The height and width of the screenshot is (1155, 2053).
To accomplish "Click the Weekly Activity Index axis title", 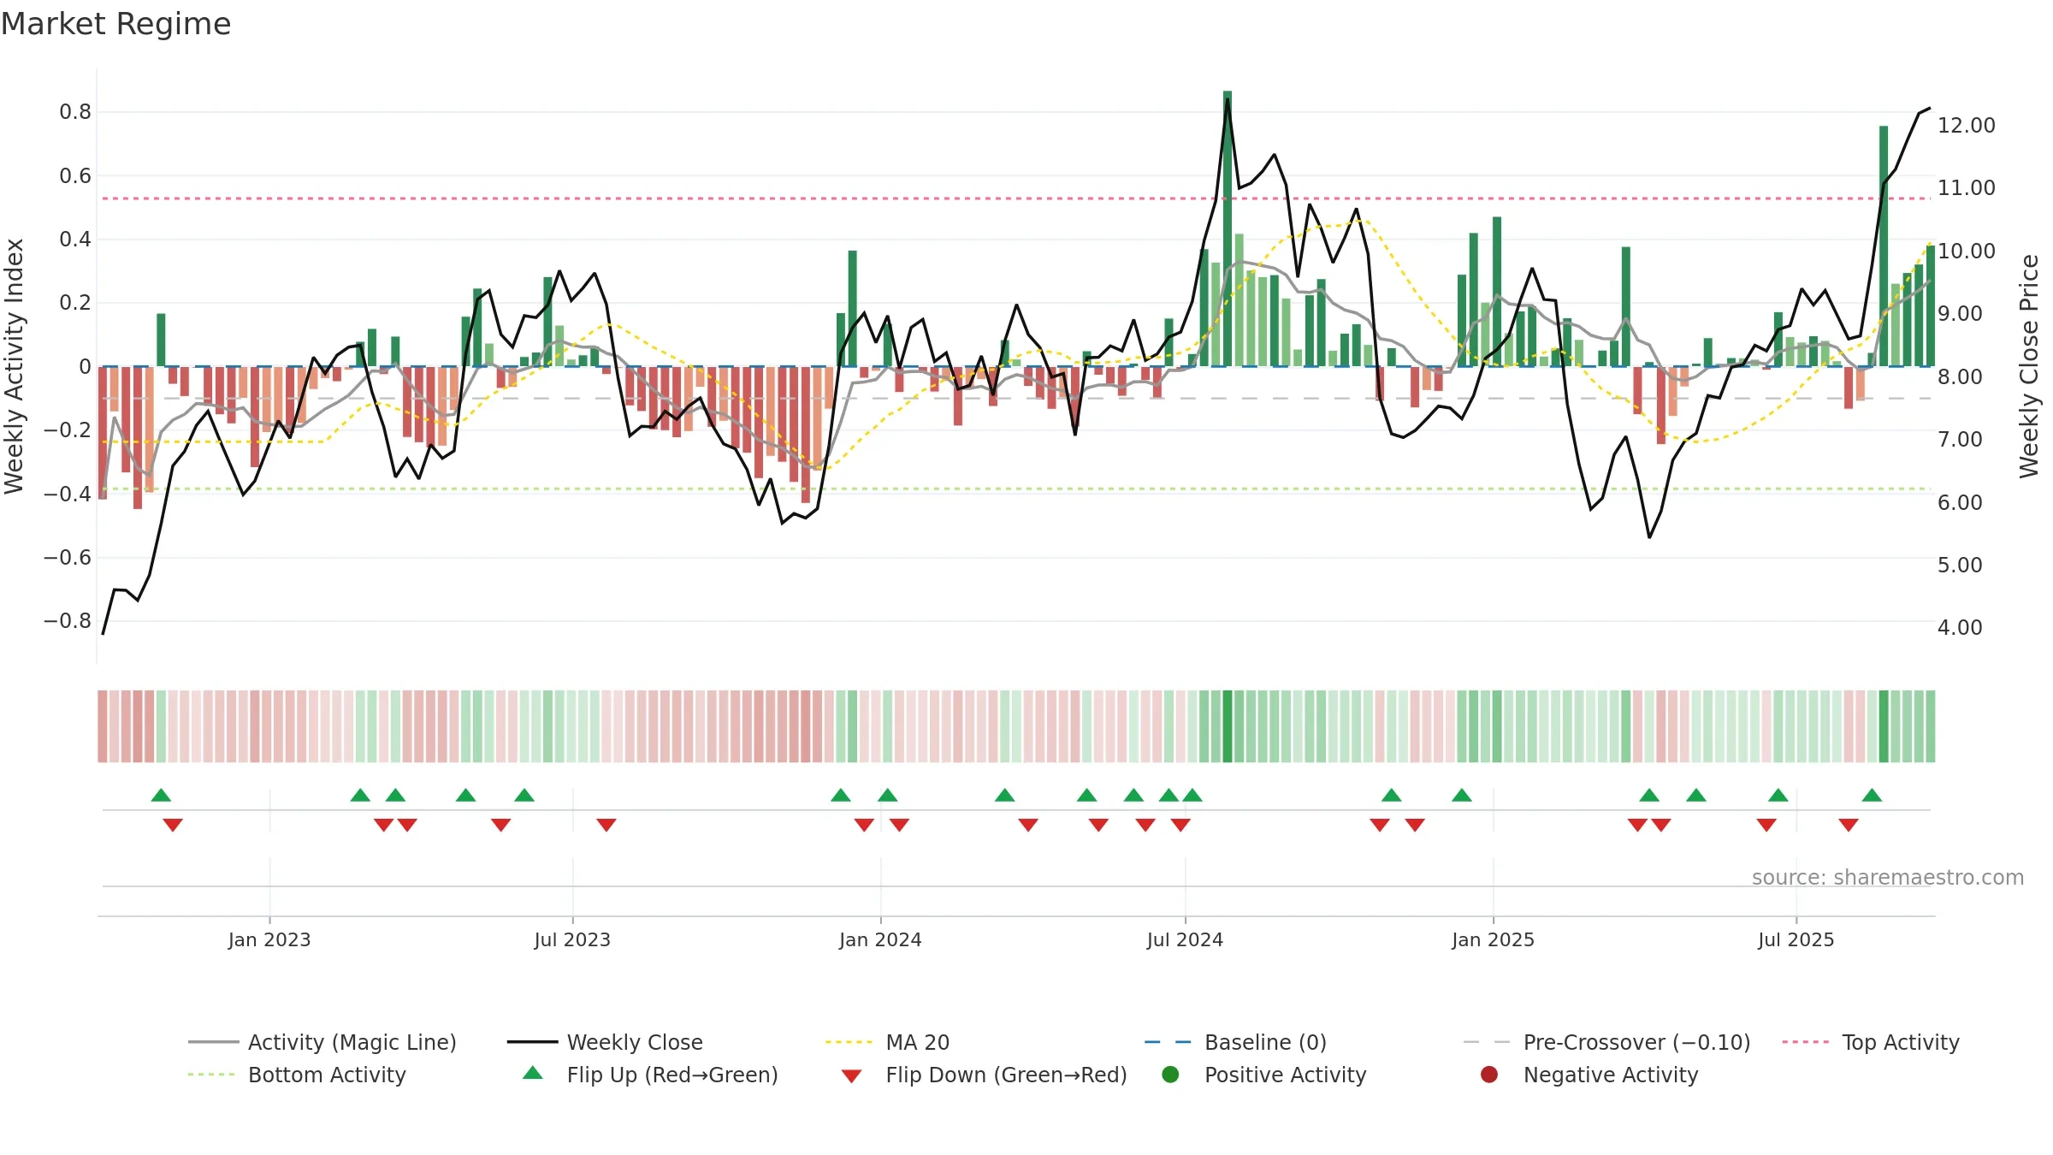I will click(15, 366).
